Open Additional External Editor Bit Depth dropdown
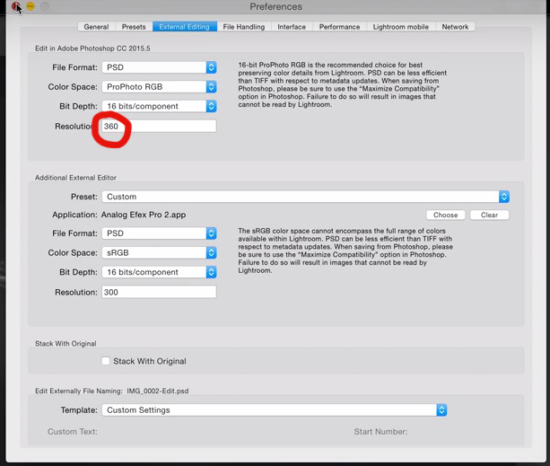 pos(160,272)
